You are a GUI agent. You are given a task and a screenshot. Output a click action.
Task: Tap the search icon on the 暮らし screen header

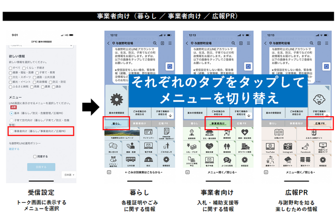155,43
